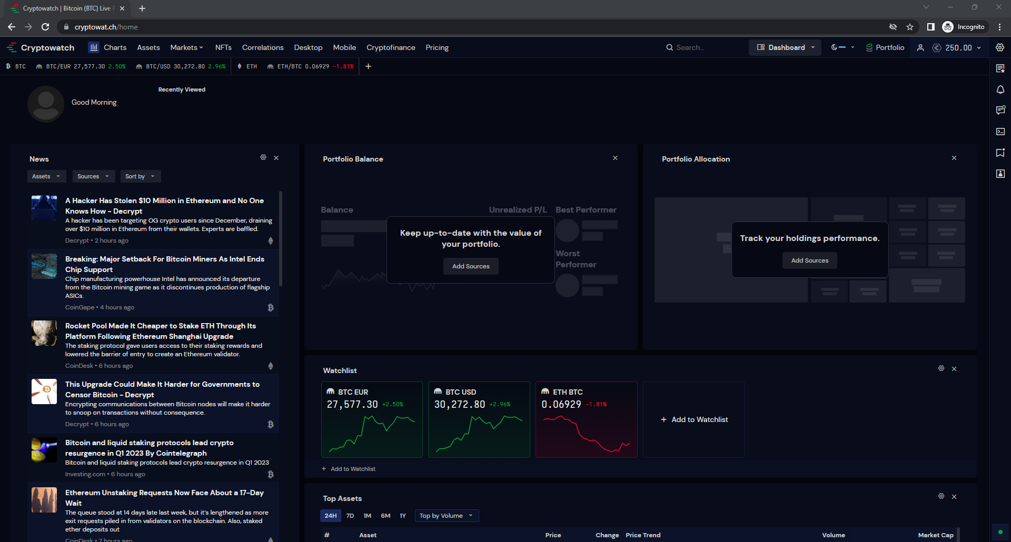Open the BTC USD watchlist card

479,419
